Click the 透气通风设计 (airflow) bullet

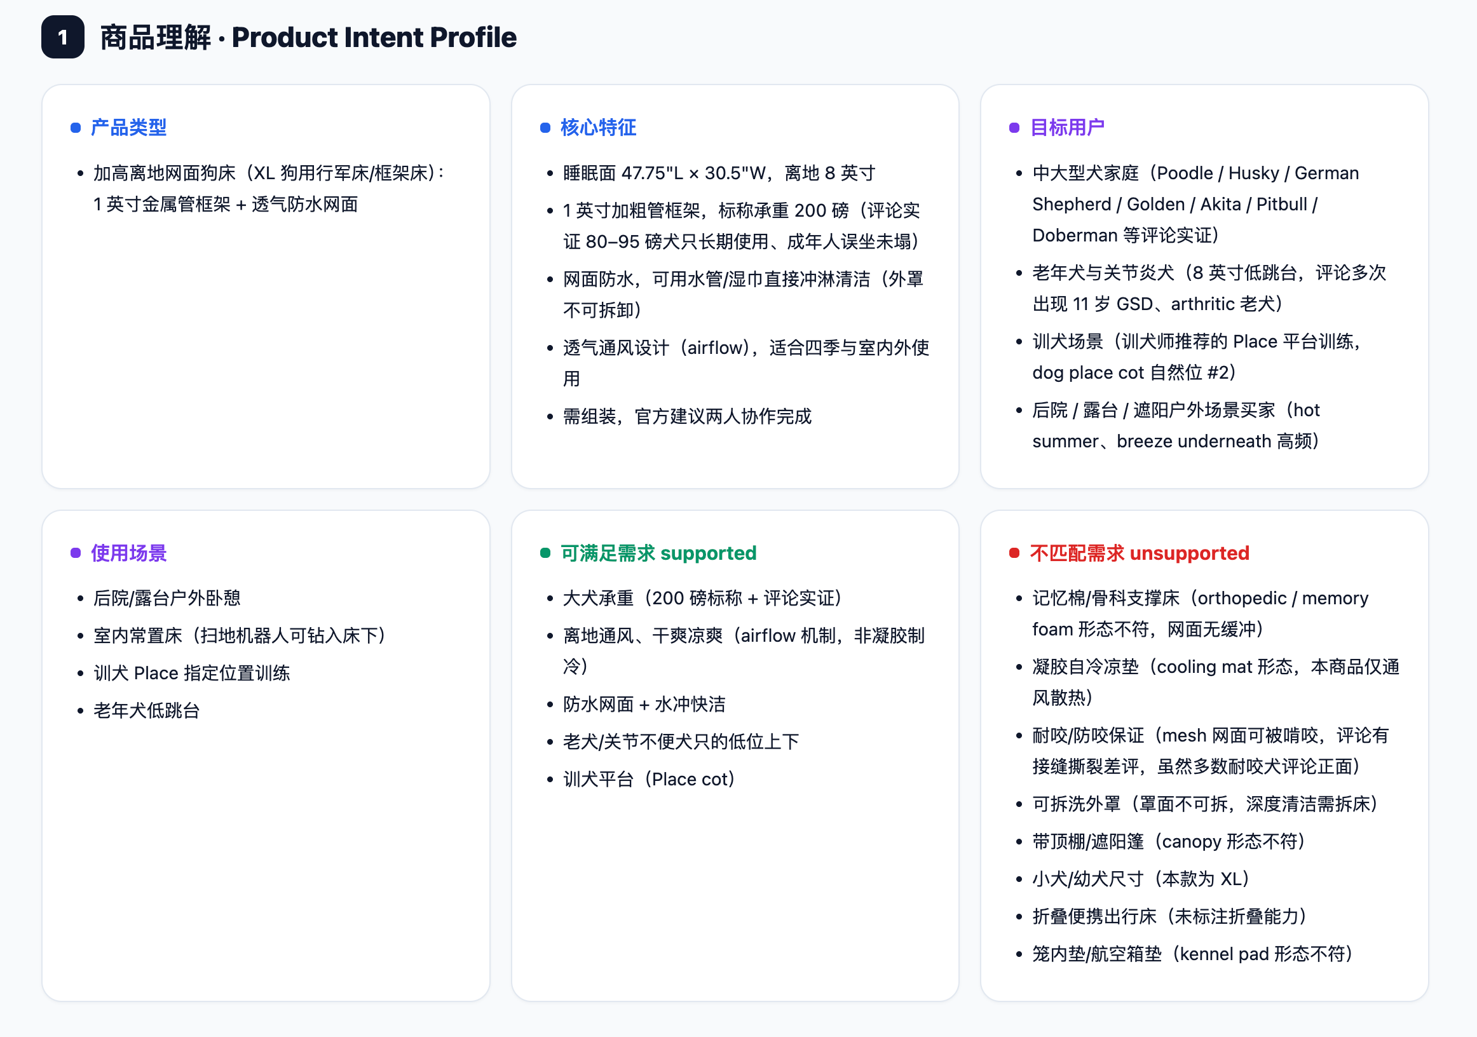(x=746, y=363)
